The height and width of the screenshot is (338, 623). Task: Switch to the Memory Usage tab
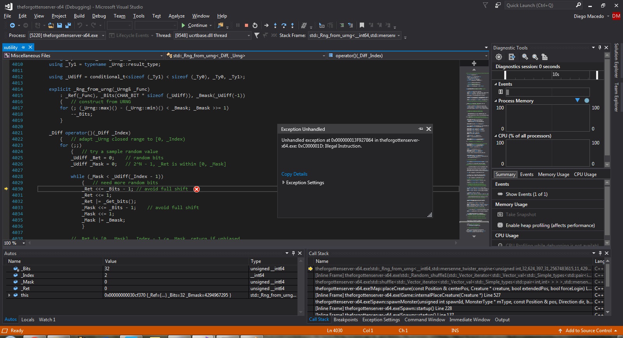pos(554,174)
